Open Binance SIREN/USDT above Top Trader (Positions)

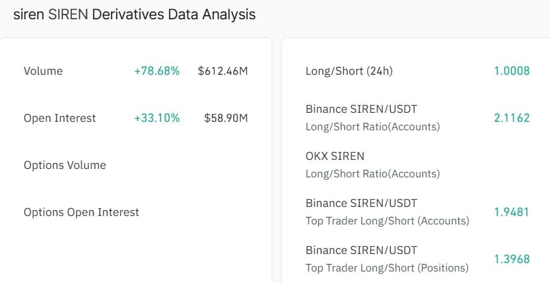click(361, 250)
